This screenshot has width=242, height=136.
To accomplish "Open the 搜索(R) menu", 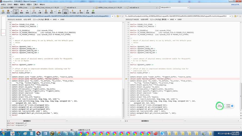I will 23,4.
